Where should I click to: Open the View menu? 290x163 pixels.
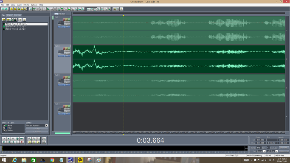point(13,5)
